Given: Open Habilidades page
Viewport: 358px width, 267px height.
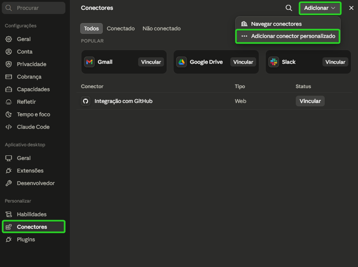Looking at the screenshot, I should point(34,214).
